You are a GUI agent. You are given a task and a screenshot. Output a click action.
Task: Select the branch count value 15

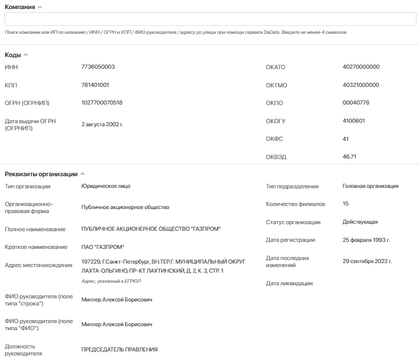pos(345,203)
